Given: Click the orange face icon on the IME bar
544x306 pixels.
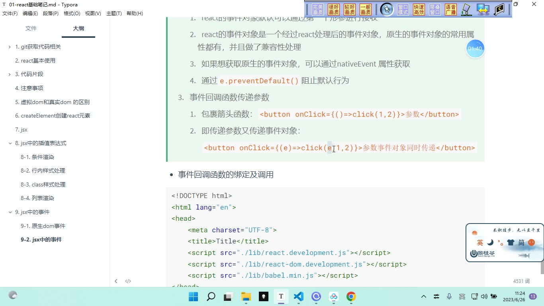Looking at the screenshot, I should 531,242.
